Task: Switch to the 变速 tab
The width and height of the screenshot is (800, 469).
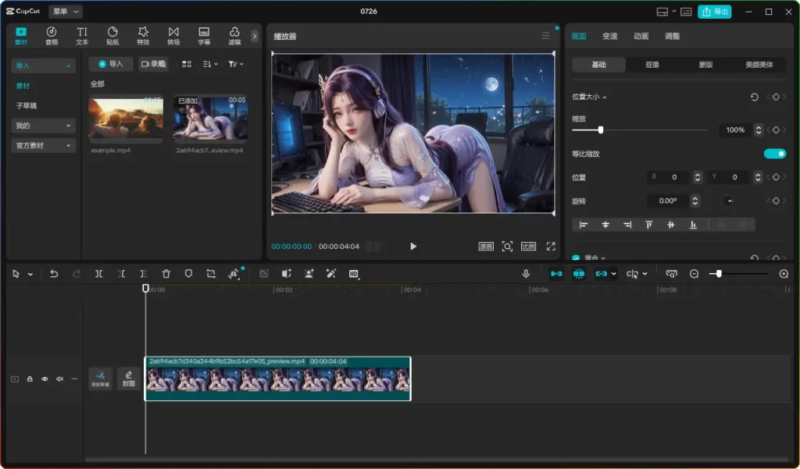Action: [x=609, y=36]
